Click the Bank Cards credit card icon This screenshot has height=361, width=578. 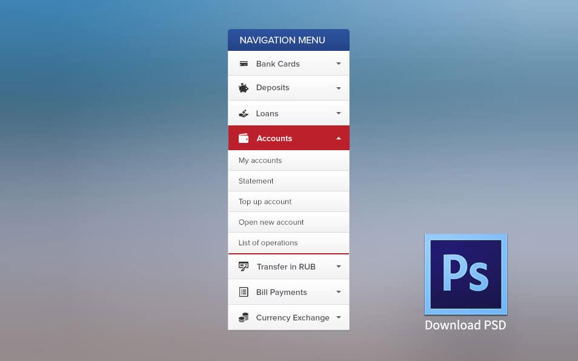[244, 63]
